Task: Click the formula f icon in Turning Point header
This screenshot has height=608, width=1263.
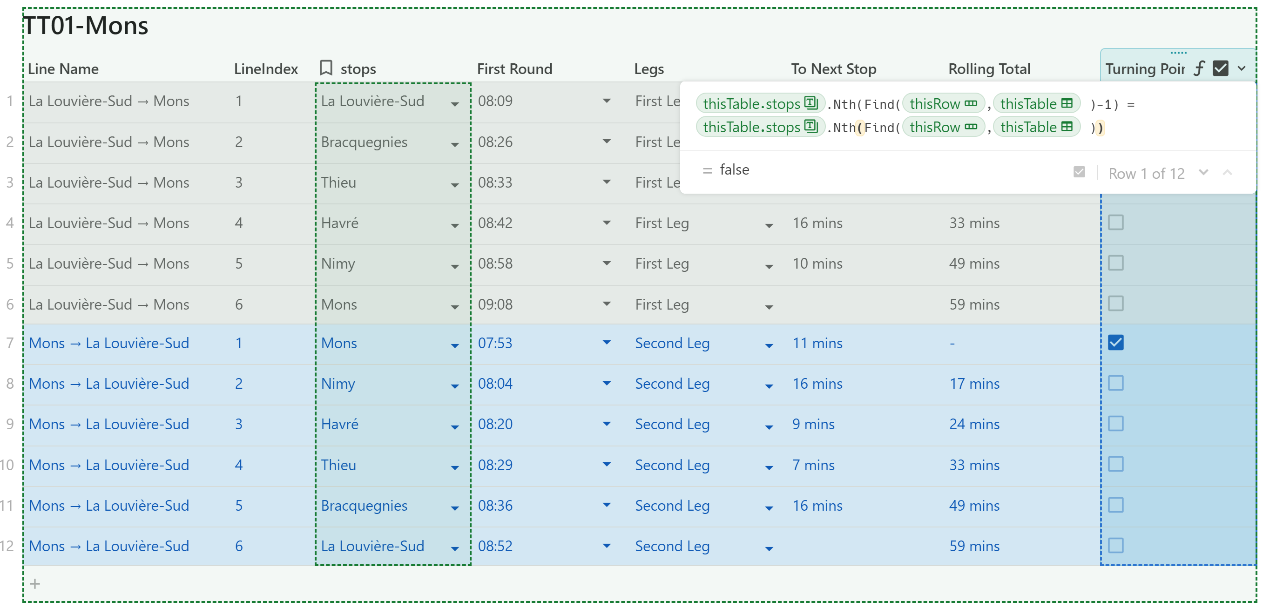Action: [x=1199, y=68]
